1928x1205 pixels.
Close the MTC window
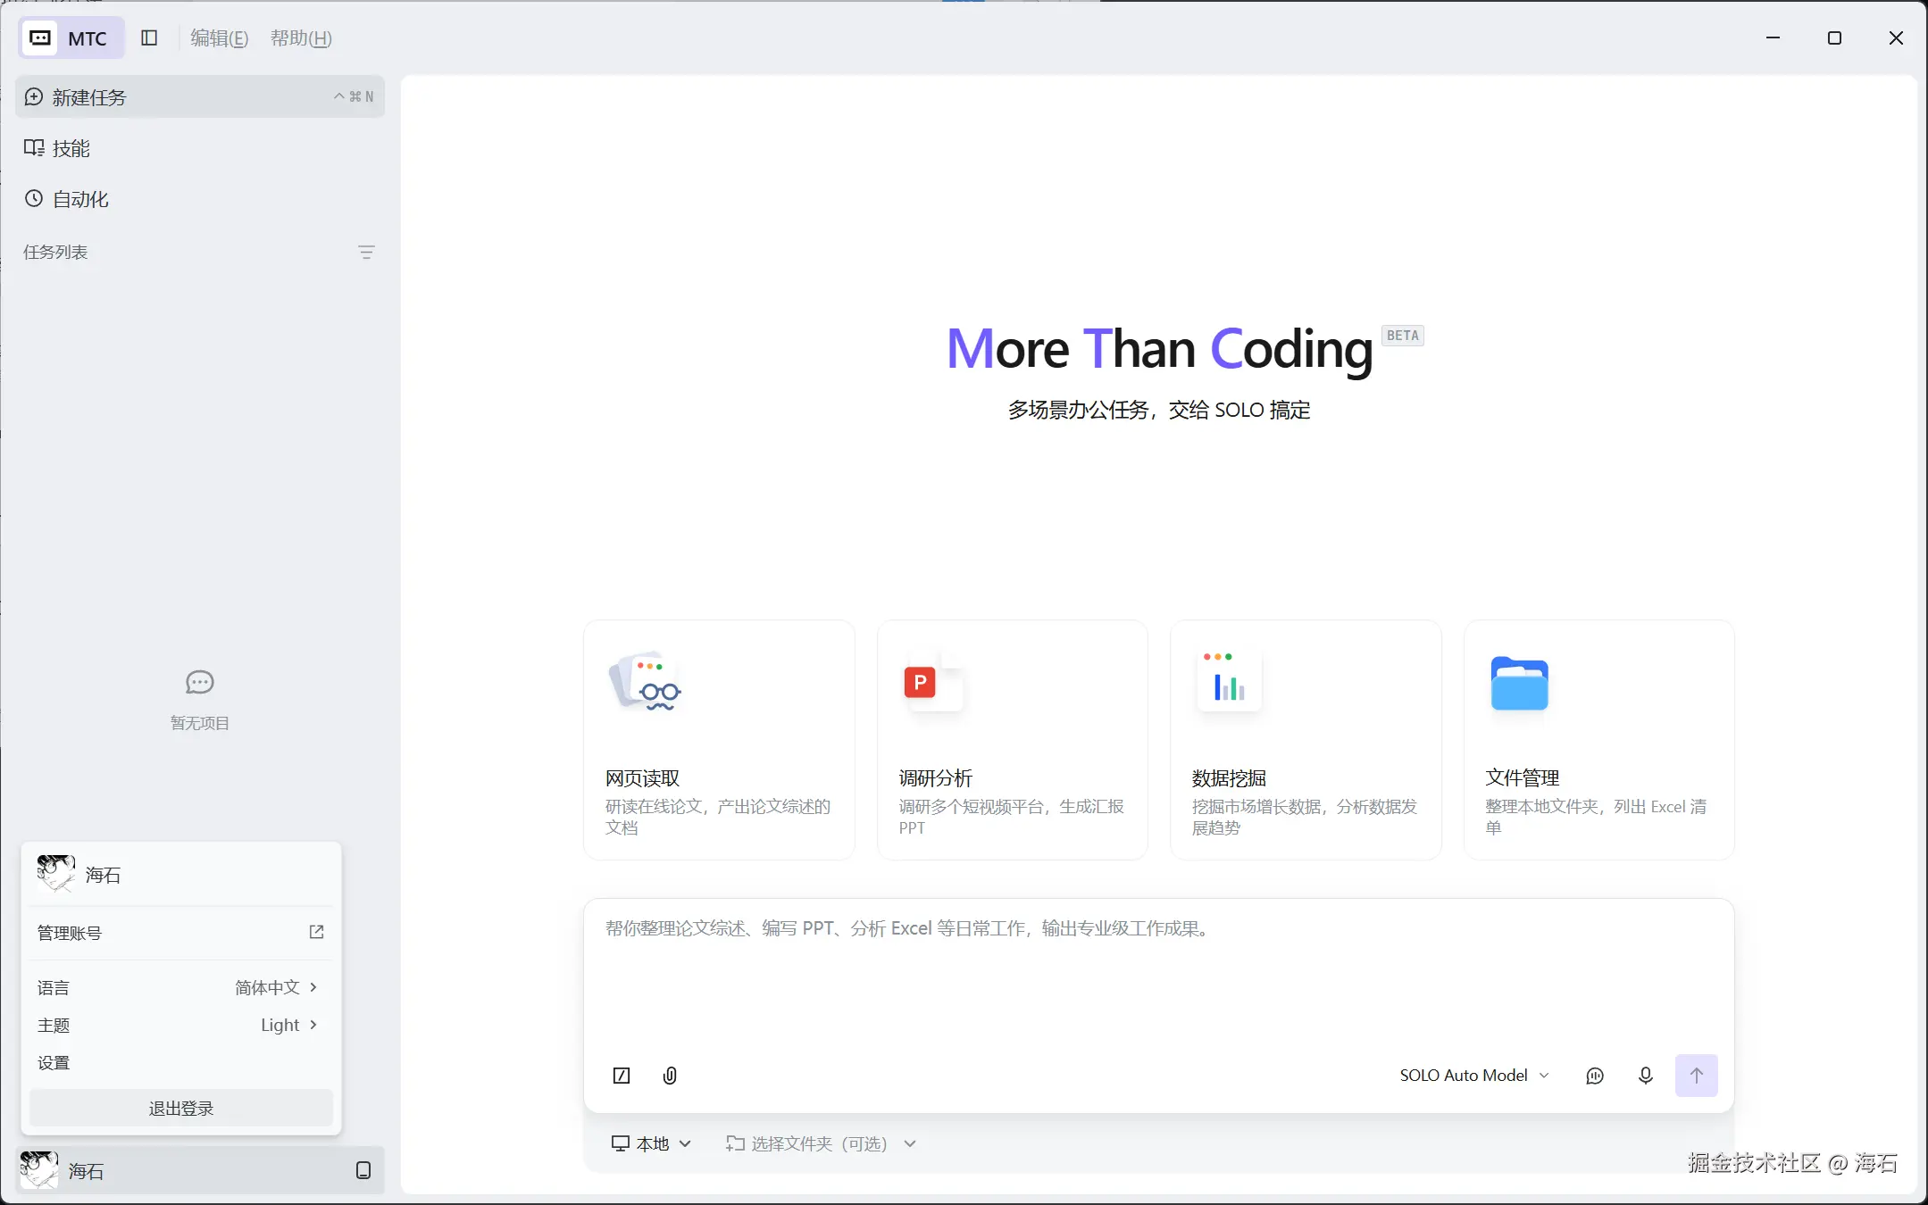tap(1896, 37)
